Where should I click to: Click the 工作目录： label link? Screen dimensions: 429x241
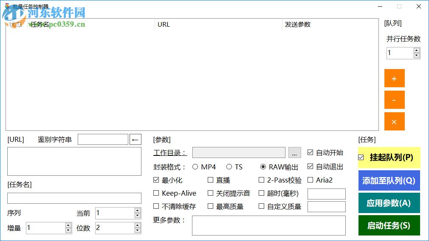pyautogui.click(x=170, y=152)
